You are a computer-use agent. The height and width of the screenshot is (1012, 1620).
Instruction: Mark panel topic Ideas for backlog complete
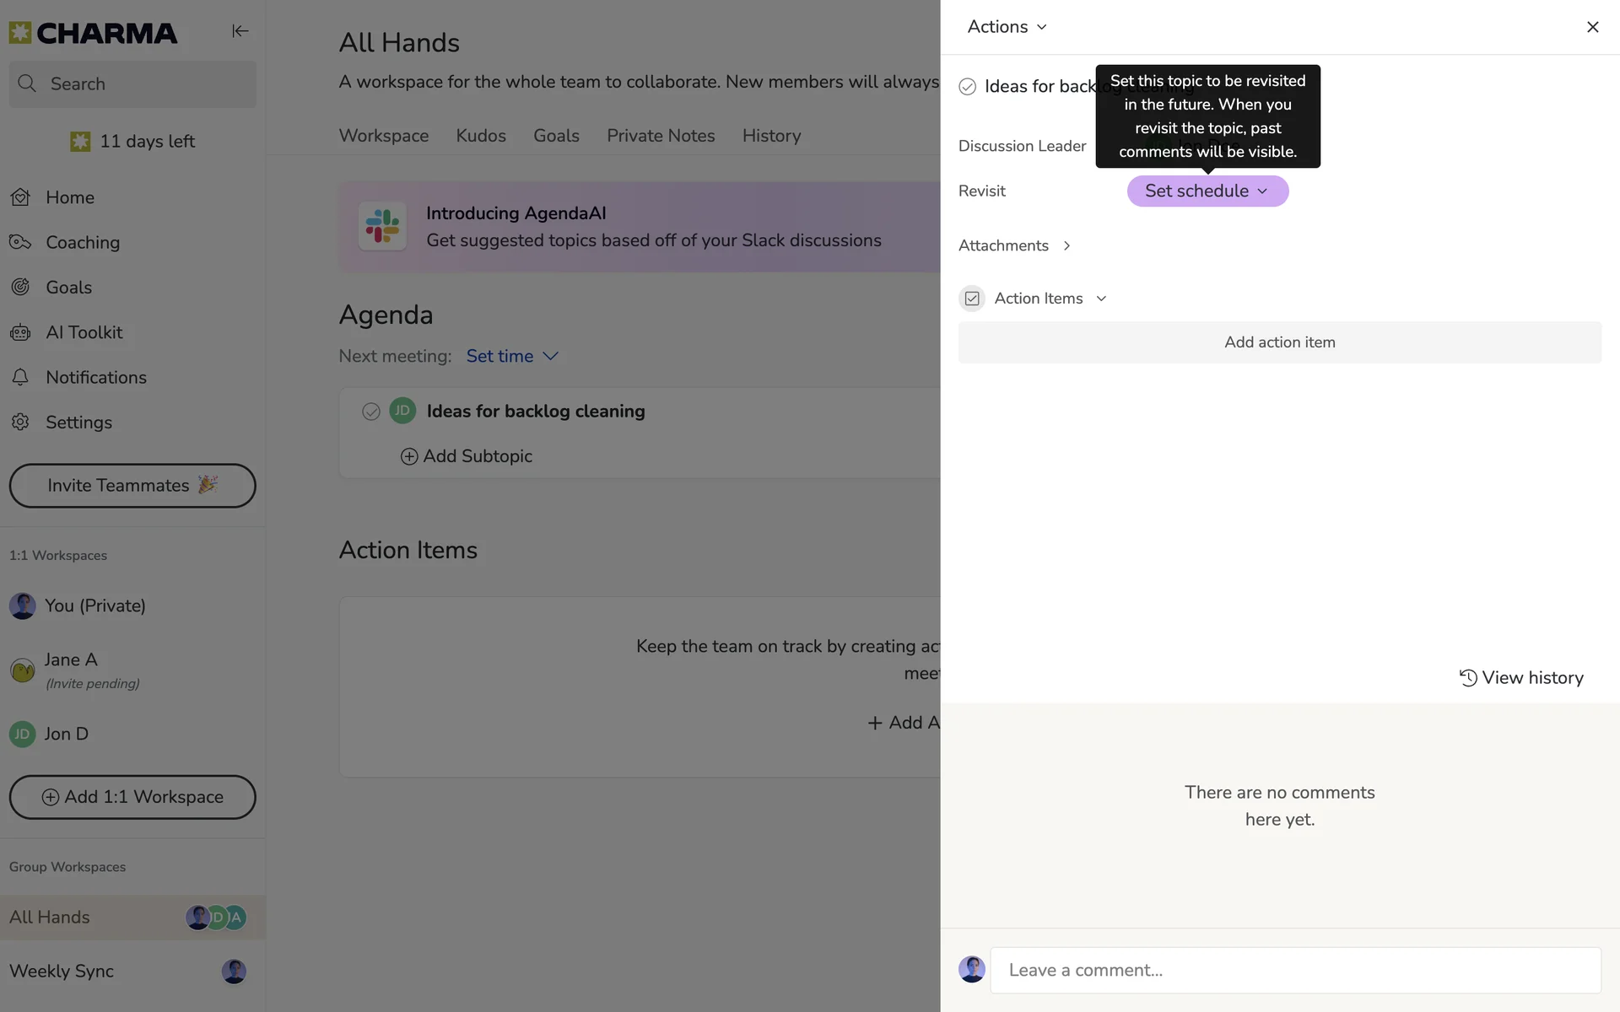pos(967,87)
